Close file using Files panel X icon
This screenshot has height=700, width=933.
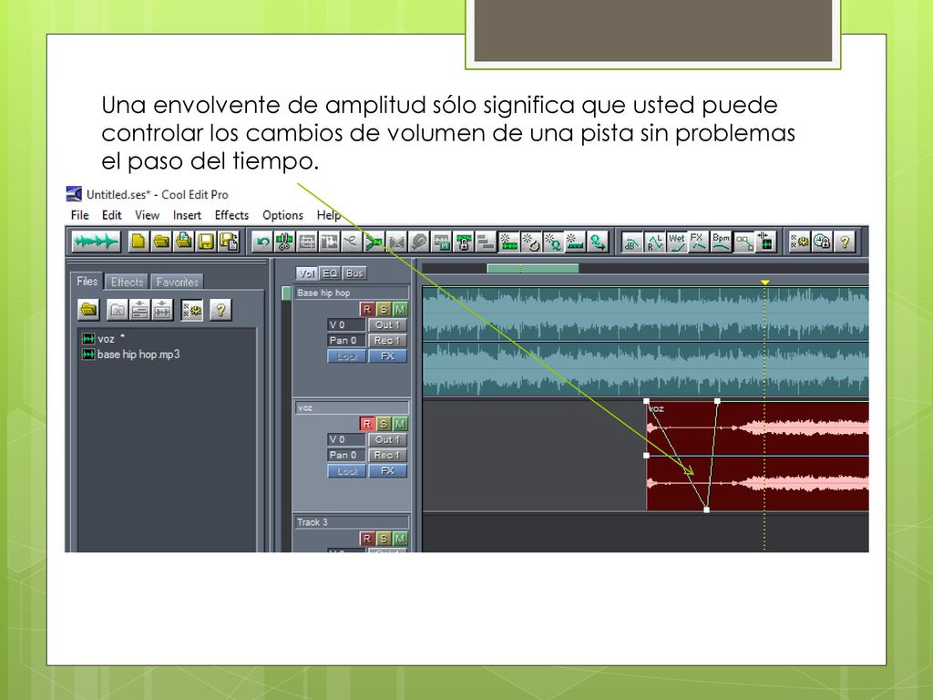coord(118,310)
